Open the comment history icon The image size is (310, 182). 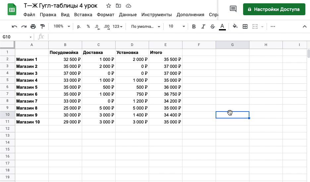(x=233, y=9)
